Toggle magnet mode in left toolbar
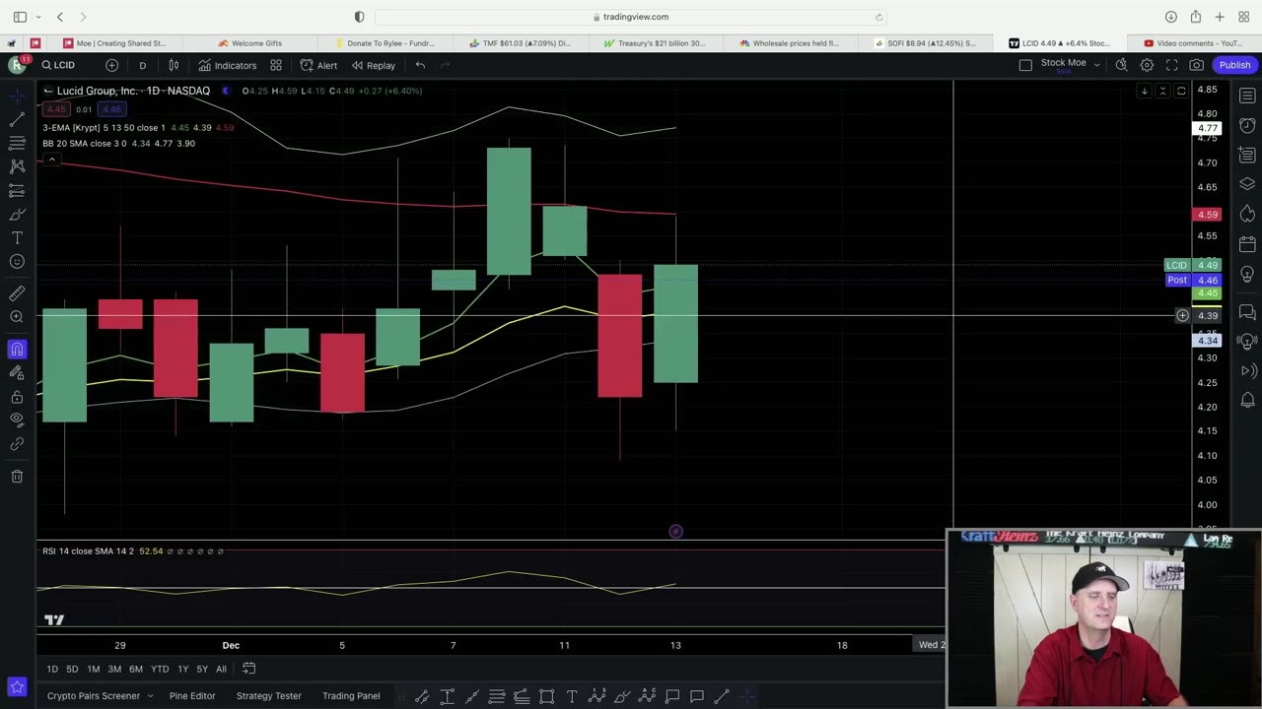This screenshot has width=1262, height=709. (17, 349)
